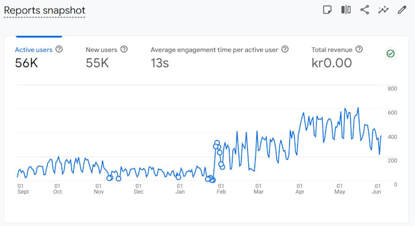Viewport: 415px width, 226px height.
Task: Click the 01 Dec axis label
Action: (139, 189)
